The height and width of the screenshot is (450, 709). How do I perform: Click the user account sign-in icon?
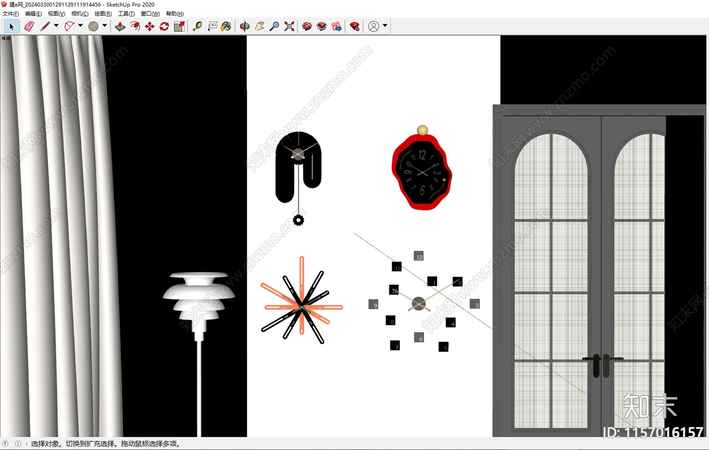point(374,27)
